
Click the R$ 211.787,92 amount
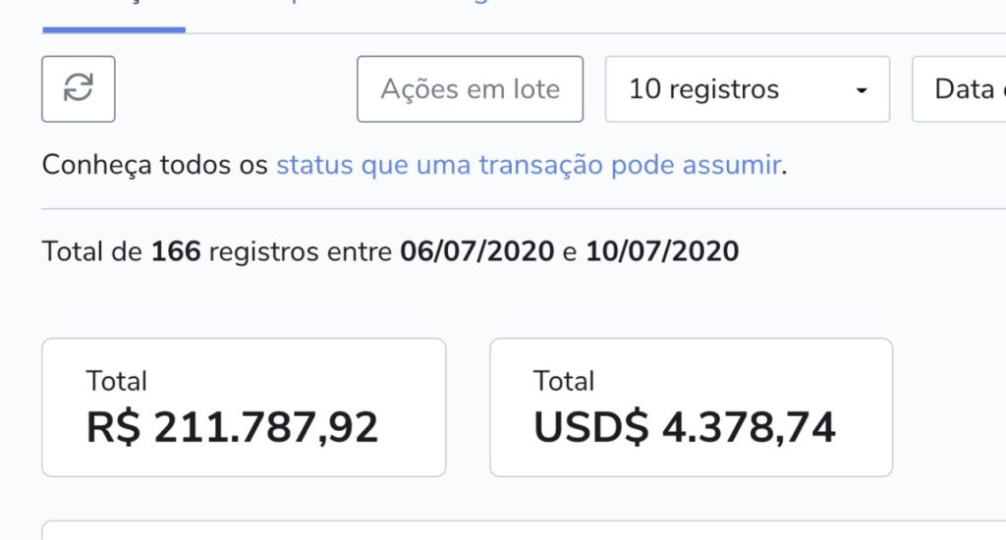point(232,428)
